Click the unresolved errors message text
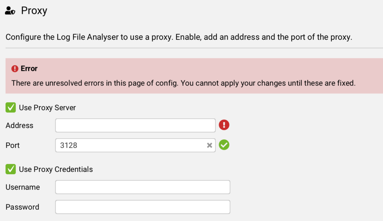The width and height of the screenshot is (383, 221). [x=183, y=83]
